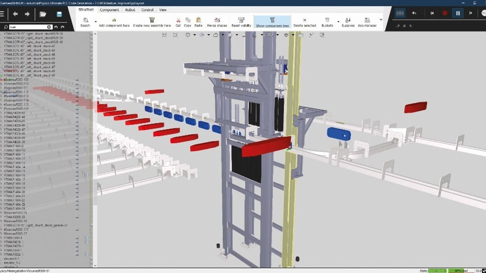The width and height of the screenshot is (486, 273).
Task: Click the blue carrier right of the lift
Action: (339, 134)
